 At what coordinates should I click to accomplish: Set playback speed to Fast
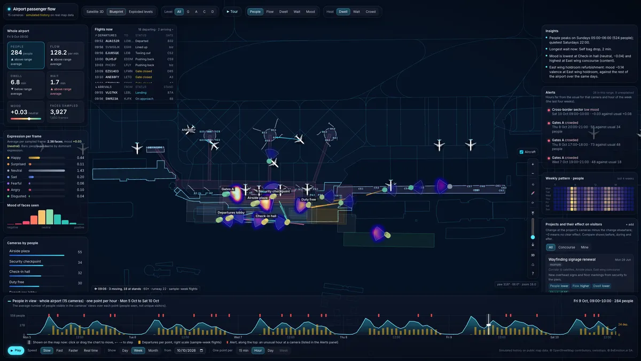pos(59,350)
